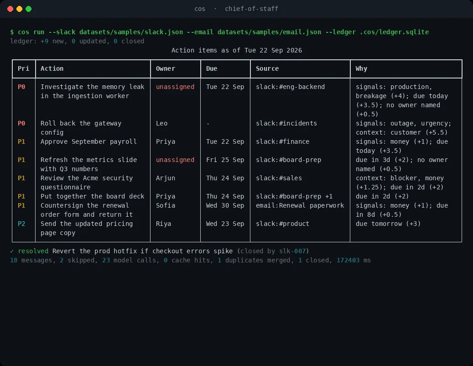This screenshot has height=366, width=473.
Task: Click '(closed by slk-007)' note
Action: (273, 251)
